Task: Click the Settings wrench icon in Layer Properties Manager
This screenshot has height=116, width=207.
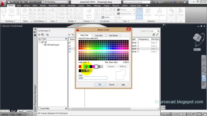Action: tap(157, 34)
